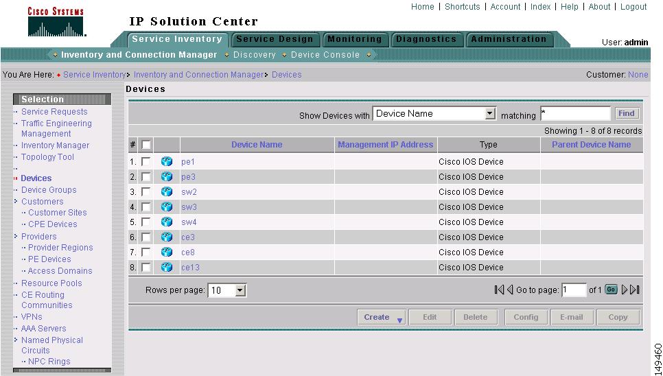Switch to the Service Design tab
The image size is (663, 376).
275,39
